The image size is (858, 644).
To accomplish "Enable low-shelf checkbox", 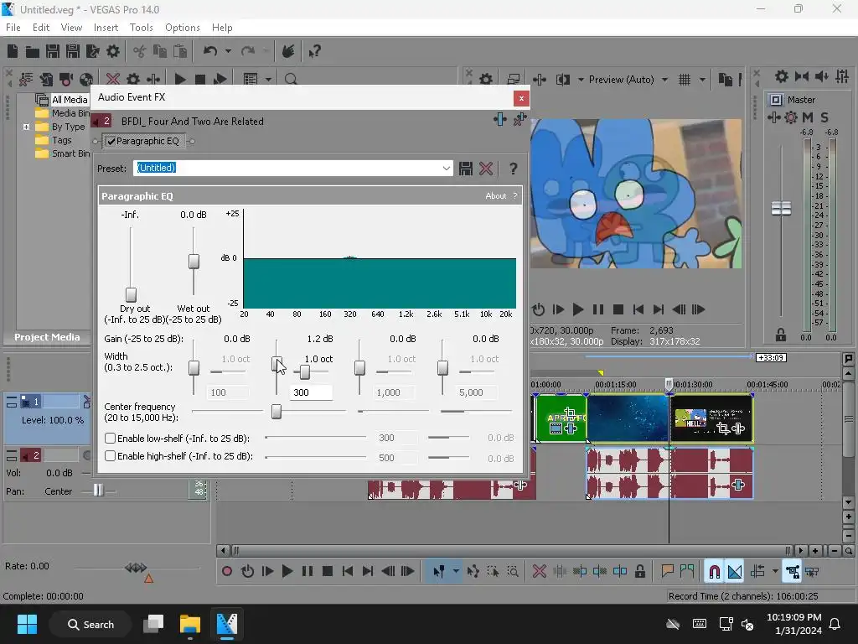I will [110, 439].
